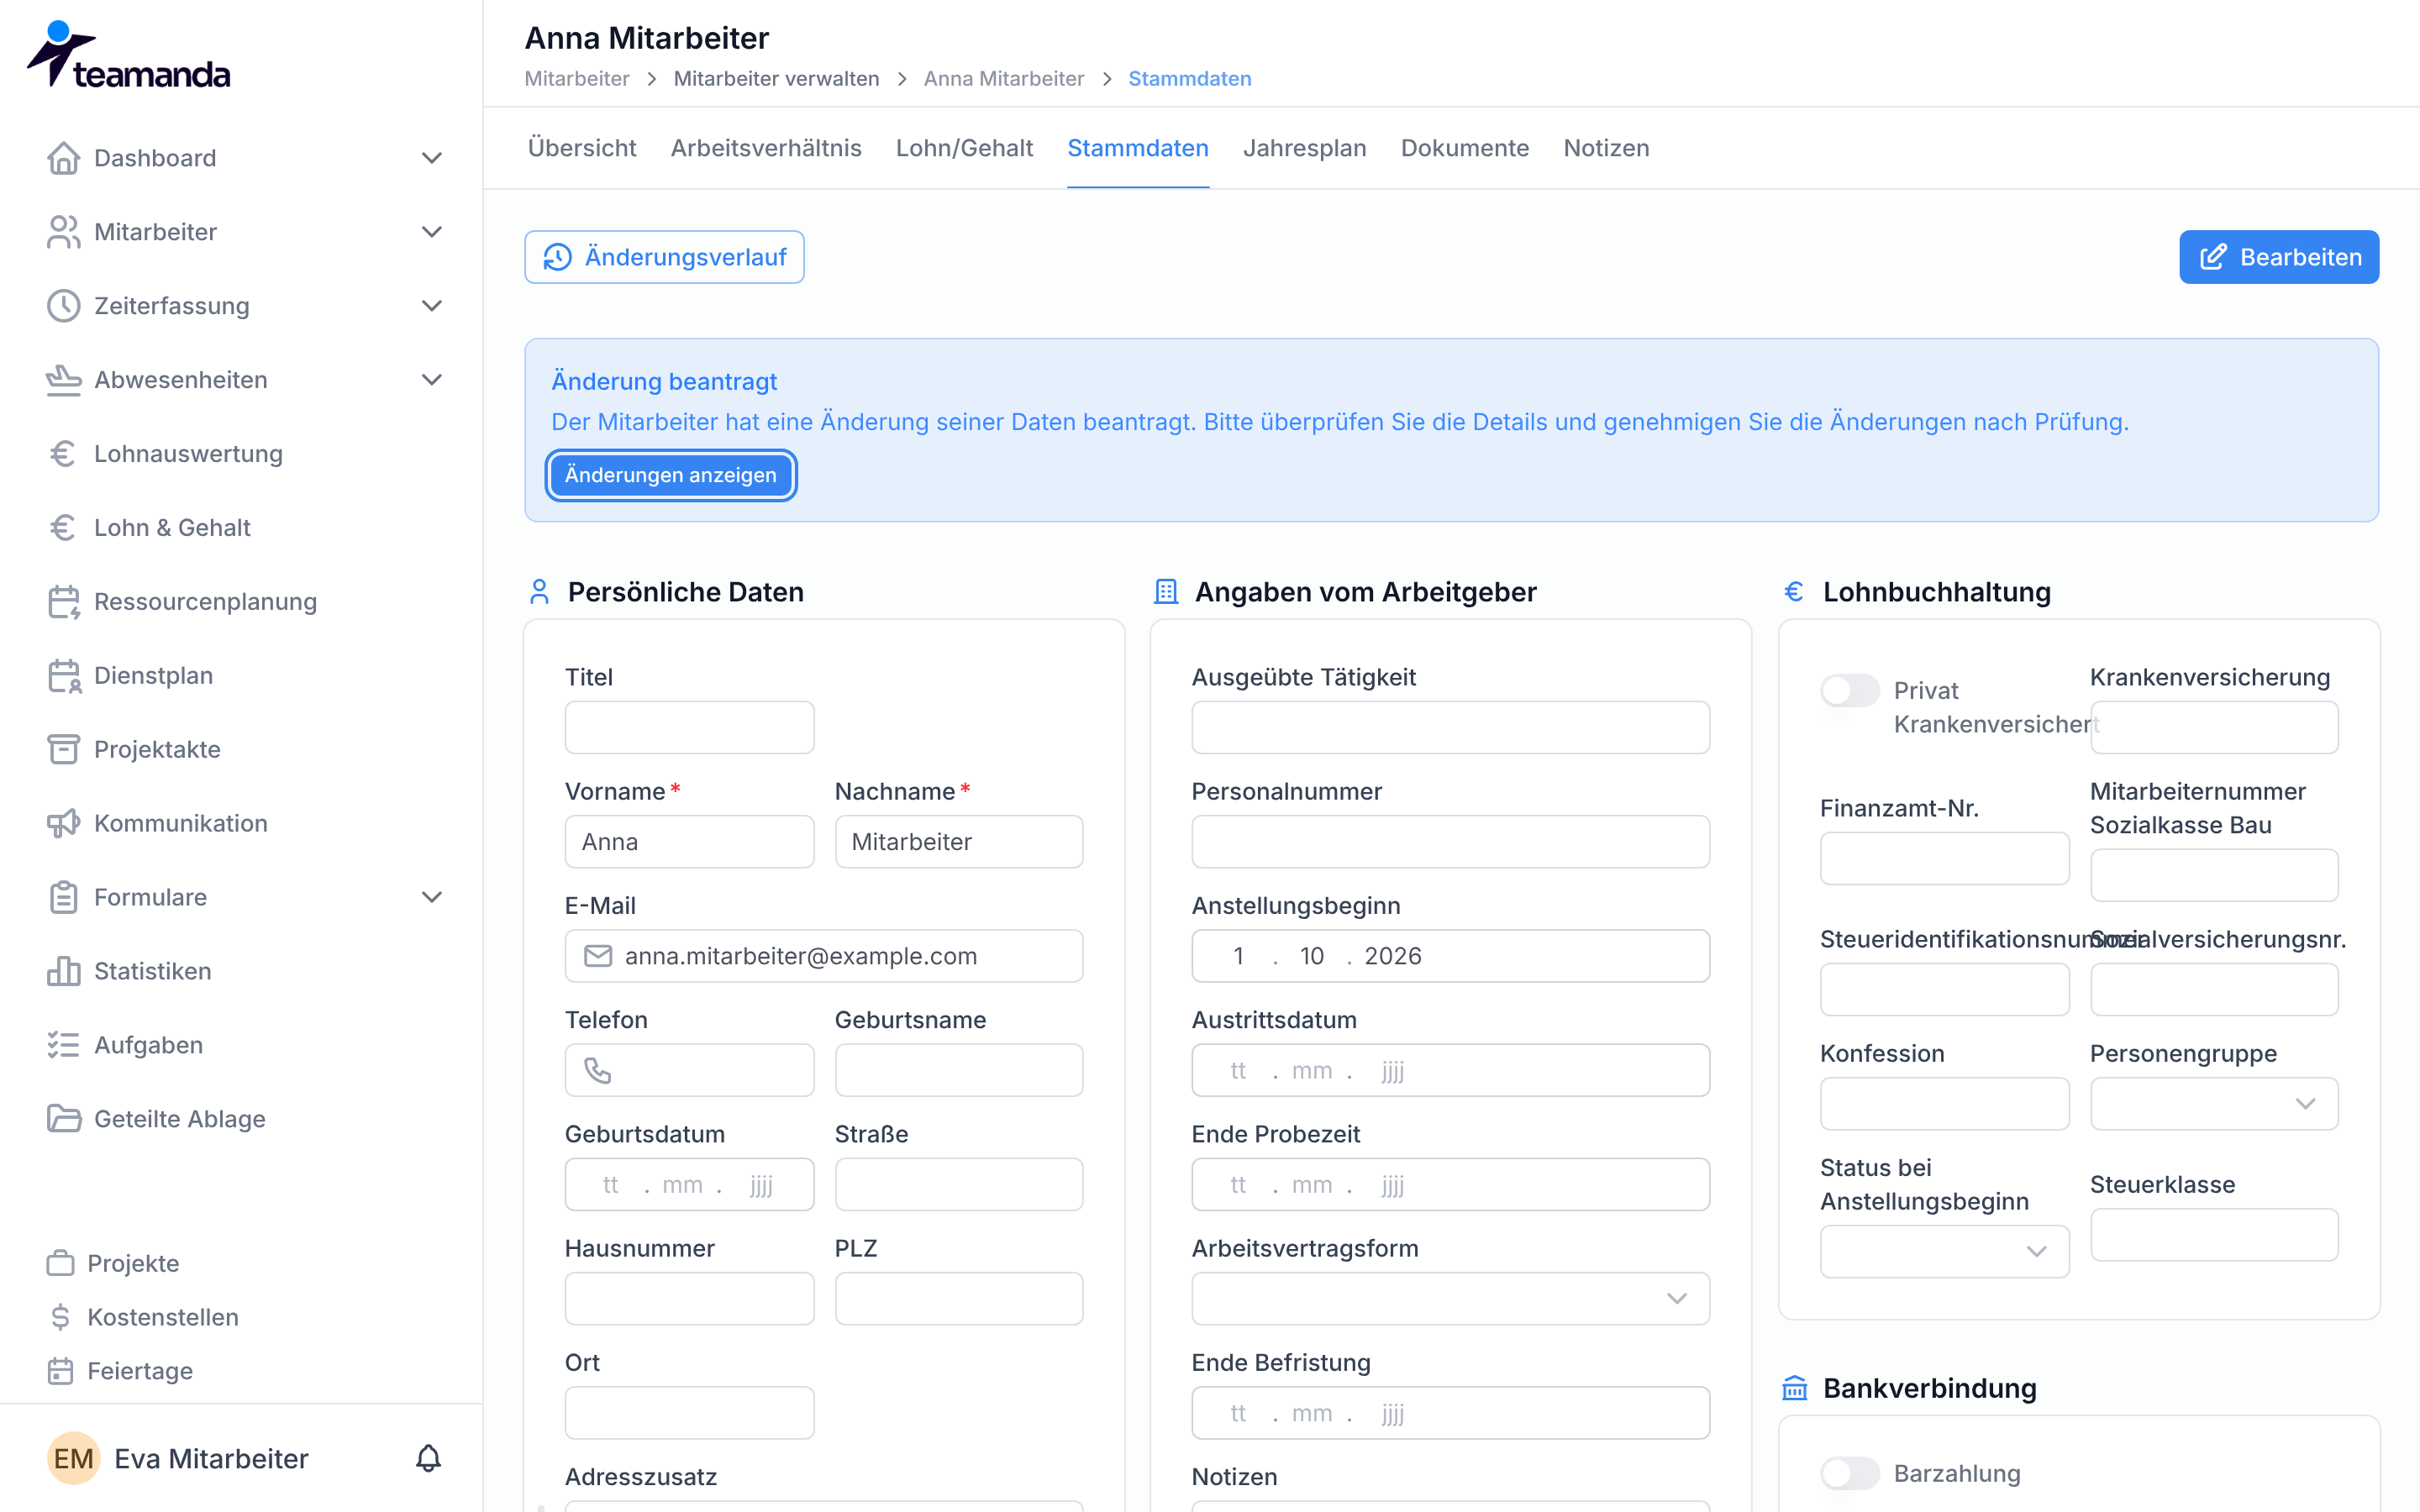Open the Arbeitsvertragsform dropdown
This screenshot has height=1512, width=2420.
tap(1450, 1298)
